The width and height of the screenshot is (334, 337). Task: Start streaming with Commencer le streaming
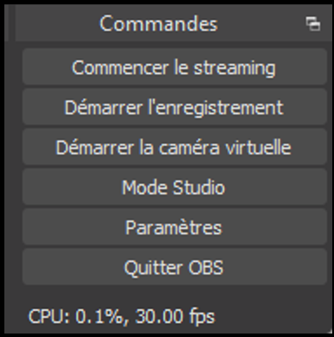tap(174, 67)
